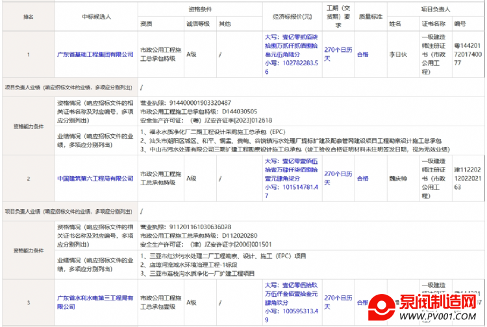
Task: Click 经济标报价(元) column header
Action: click(292, 17)
